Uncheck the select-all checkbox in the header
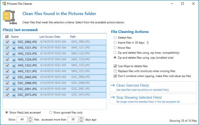 point(7,37)
